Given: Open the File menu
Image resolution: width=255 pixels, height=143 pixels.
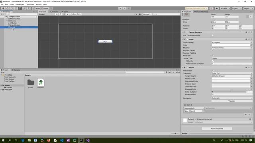Looking at the screenshot, I should point(2,4).
